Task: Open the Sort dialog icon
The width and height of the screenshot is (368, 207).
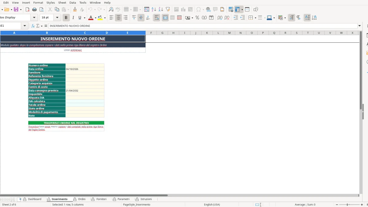Action: (x=147, y=10)
